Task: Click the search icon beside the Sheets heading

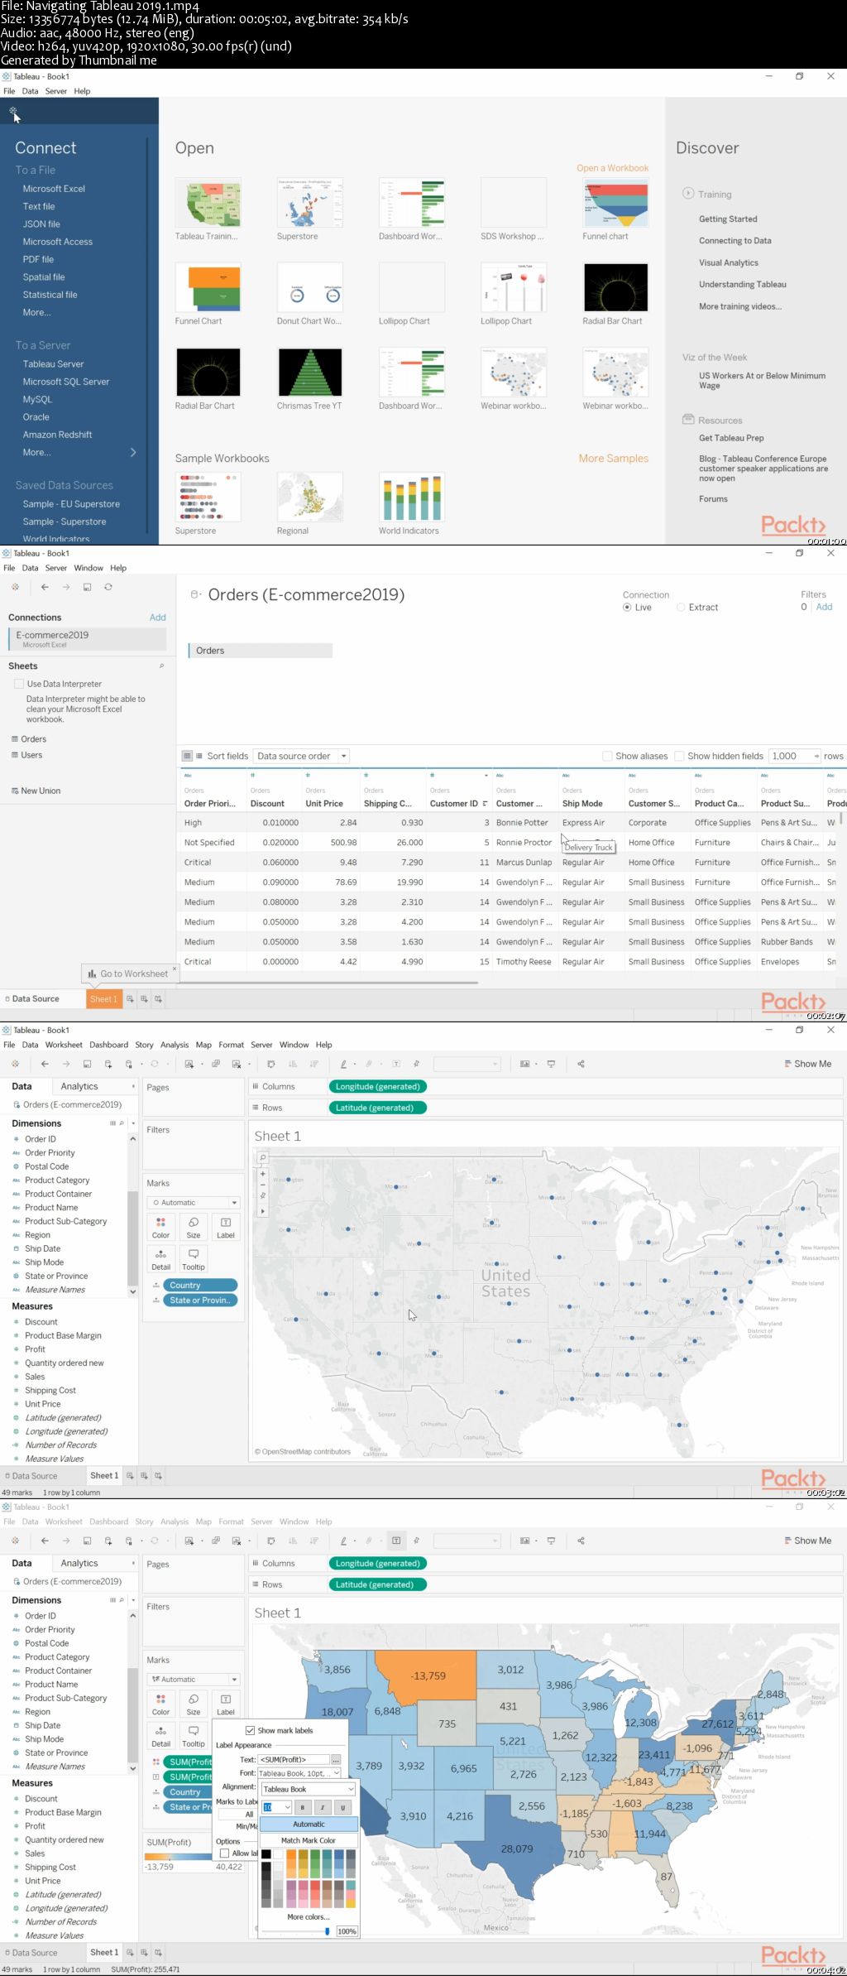Action: click(x=161, y=666)
